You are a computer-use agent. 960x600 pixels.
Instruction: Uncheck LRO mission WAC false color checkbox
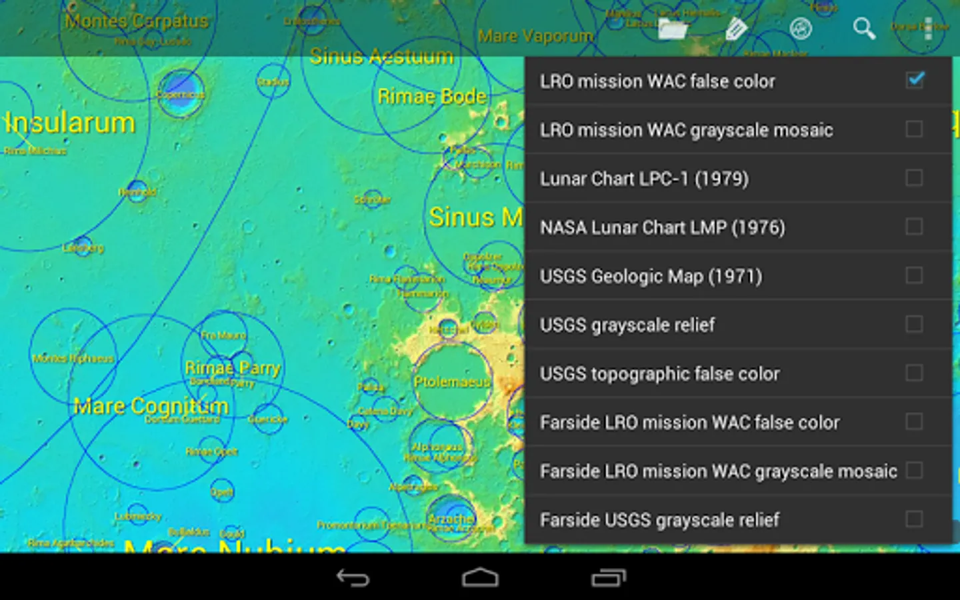[x=915, y=80]
